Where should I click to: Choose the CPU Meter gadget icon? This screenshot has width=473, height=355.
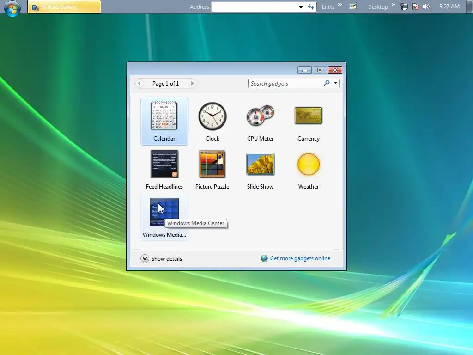(x=260, y=116)
